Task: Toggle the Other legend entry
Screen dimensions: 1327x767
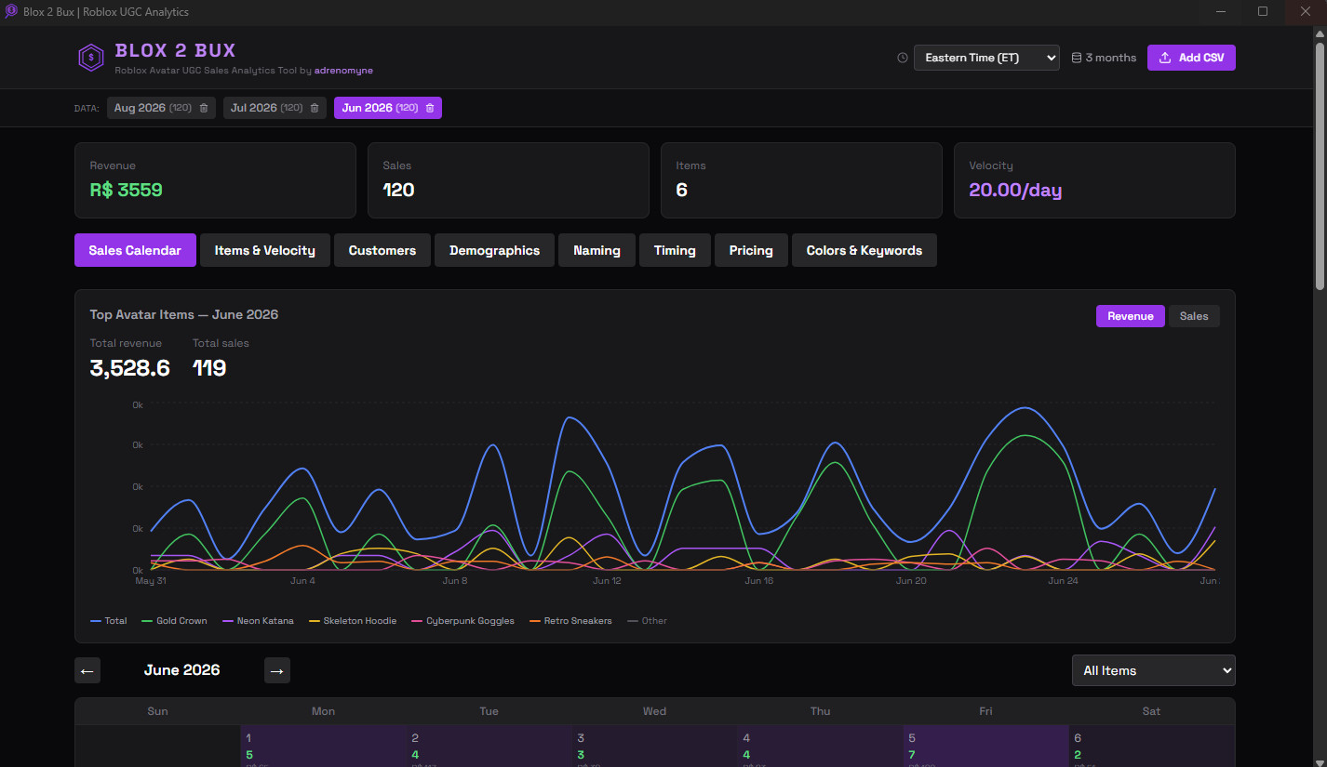Action: pyautogui.click(x=648, y=621)
